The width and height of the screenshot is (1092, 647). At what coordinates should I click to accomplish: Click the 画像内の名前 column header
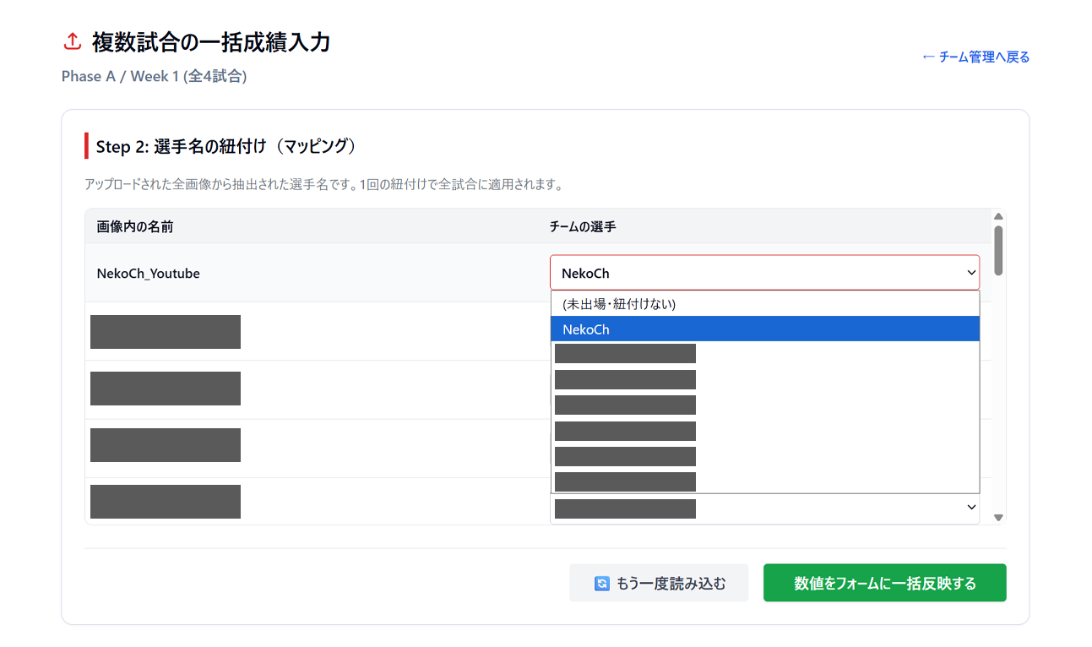pyautogui.click(x=135, y=226)
